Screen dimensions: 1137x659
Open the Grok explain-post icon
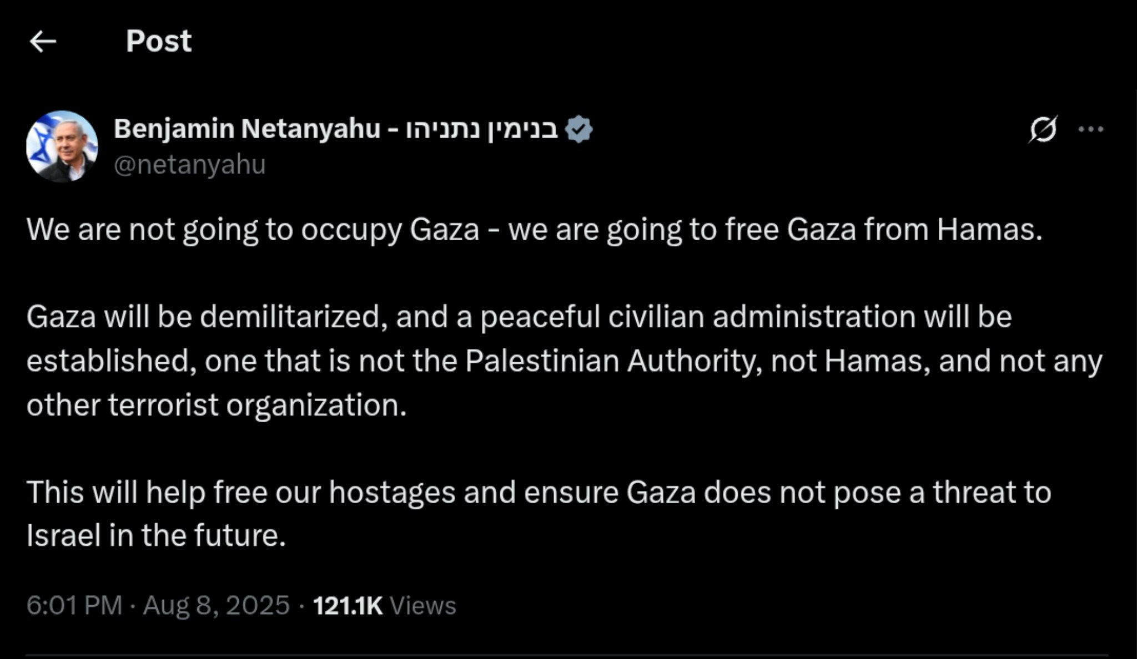[1043, 130]
